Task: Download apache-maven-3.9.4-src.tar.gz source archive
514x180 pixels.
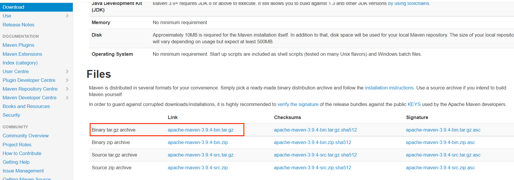Action: click(x=200, y=155)
